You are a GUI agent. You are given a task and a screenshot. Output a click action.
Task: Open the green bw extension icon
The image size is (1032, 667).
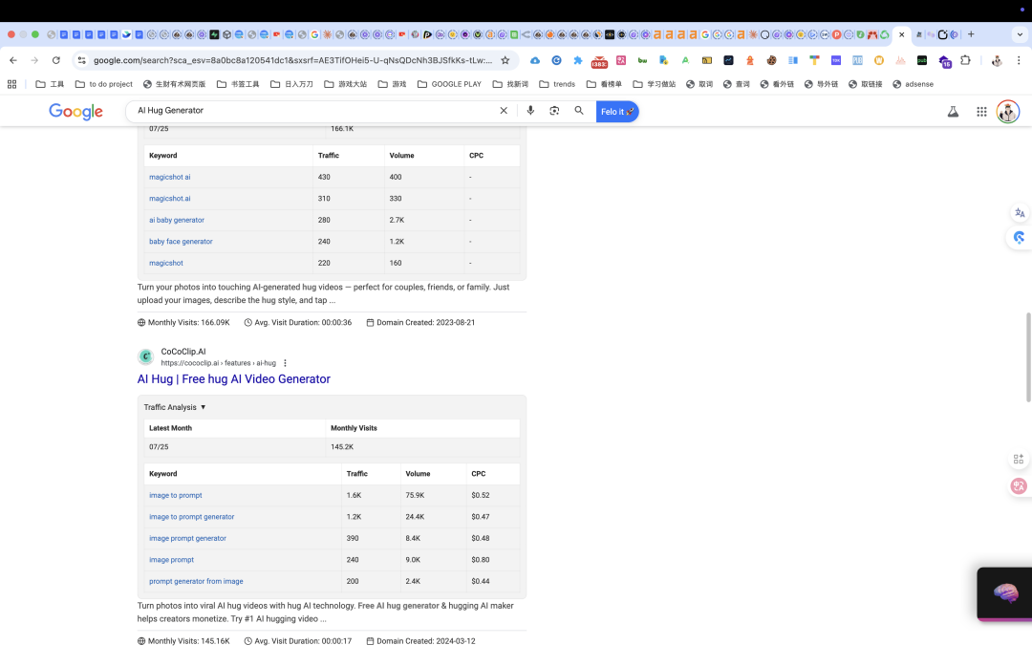click(642, 60)
